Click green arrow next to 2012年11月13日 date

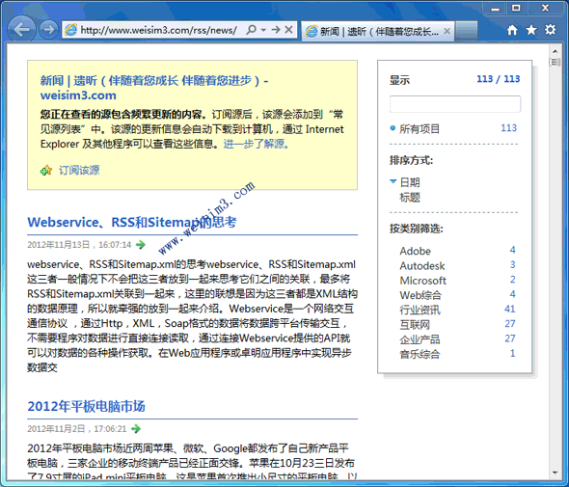tap(141, 245)
